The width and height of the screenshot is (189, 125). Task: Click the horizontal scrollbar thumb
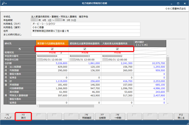coord(66,106)
